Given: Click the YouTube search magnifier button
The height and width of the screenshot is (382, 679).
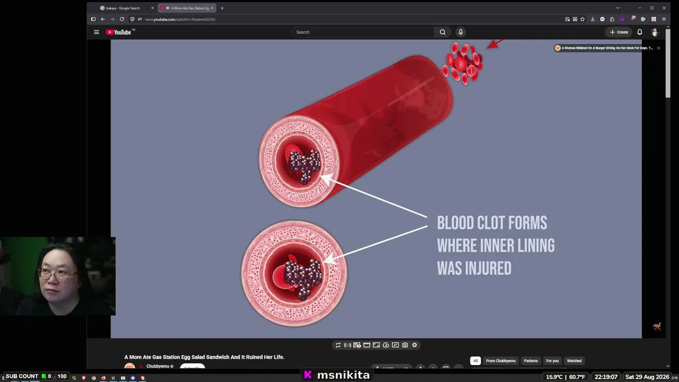Looking at the screenshot, I should (442, 32).
